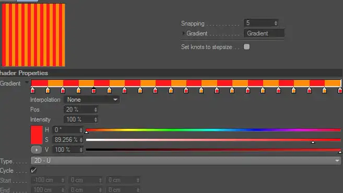Image resolution: width=343 pixels, height=193 pixels.
Task: Expand the Gradient disclosure triangle beside Snapping
Action: click(183, 33)
